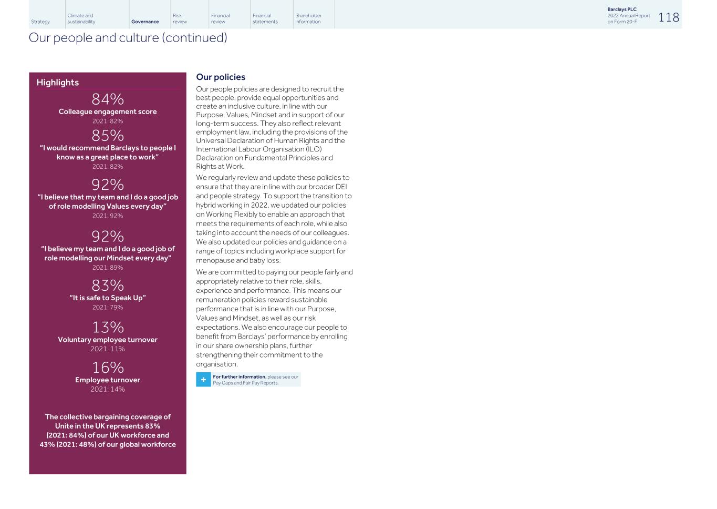Click the 'It is safe to Speak Up' label
Viewport: 717px width, 509px height.
click(x=108, y=298)
